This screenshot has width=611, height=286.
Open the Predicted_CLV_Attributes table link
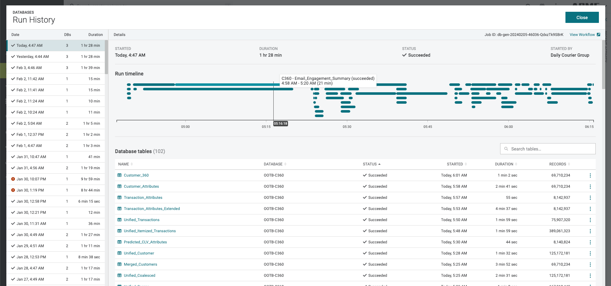click(145, 242)
